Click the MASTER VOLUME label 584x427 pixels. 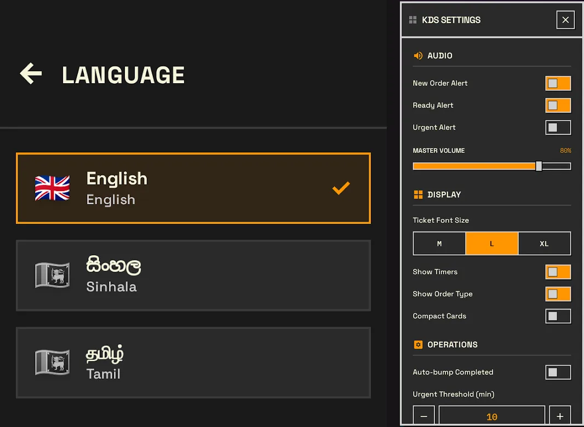438,151
